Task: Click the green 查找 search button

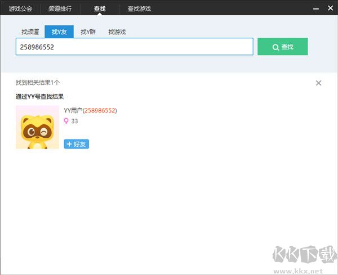Action: (x=283, y=47)
